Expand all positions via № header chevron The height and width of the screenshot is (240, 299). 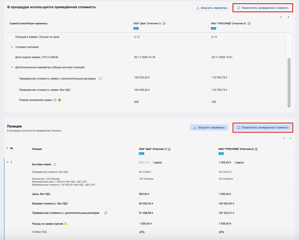7,149
